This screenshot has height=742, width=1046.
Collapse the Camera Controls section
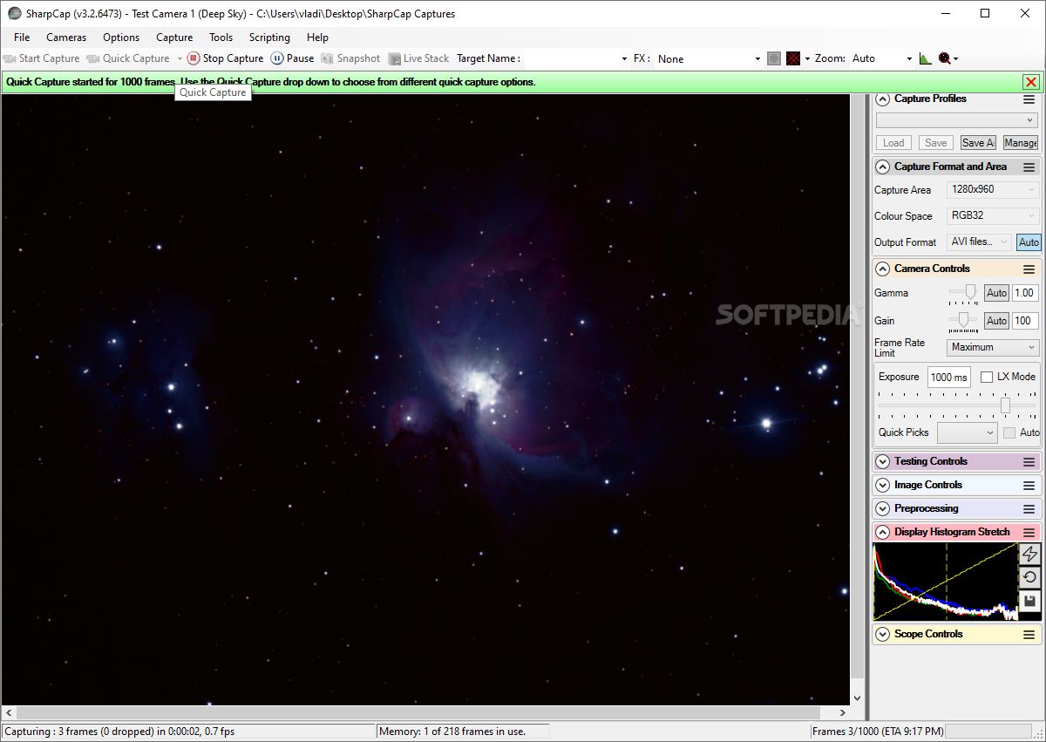coord(882,269)
